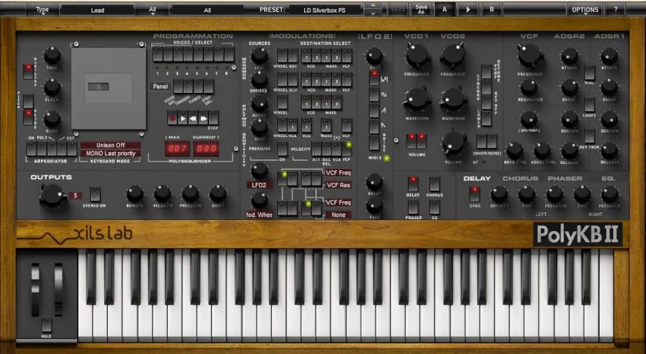The width and height of the screenshot is (646, 354).
Task: Open the OPTIONS dropdown menu
Action: tap(585, 9)
